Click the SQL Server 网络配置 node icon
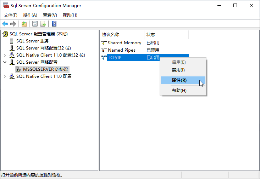The image size is (260, 179). (11, 62)
